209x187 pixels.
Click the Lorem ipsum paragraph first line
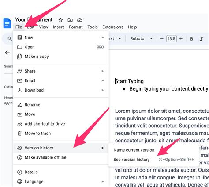click(162, 111)
